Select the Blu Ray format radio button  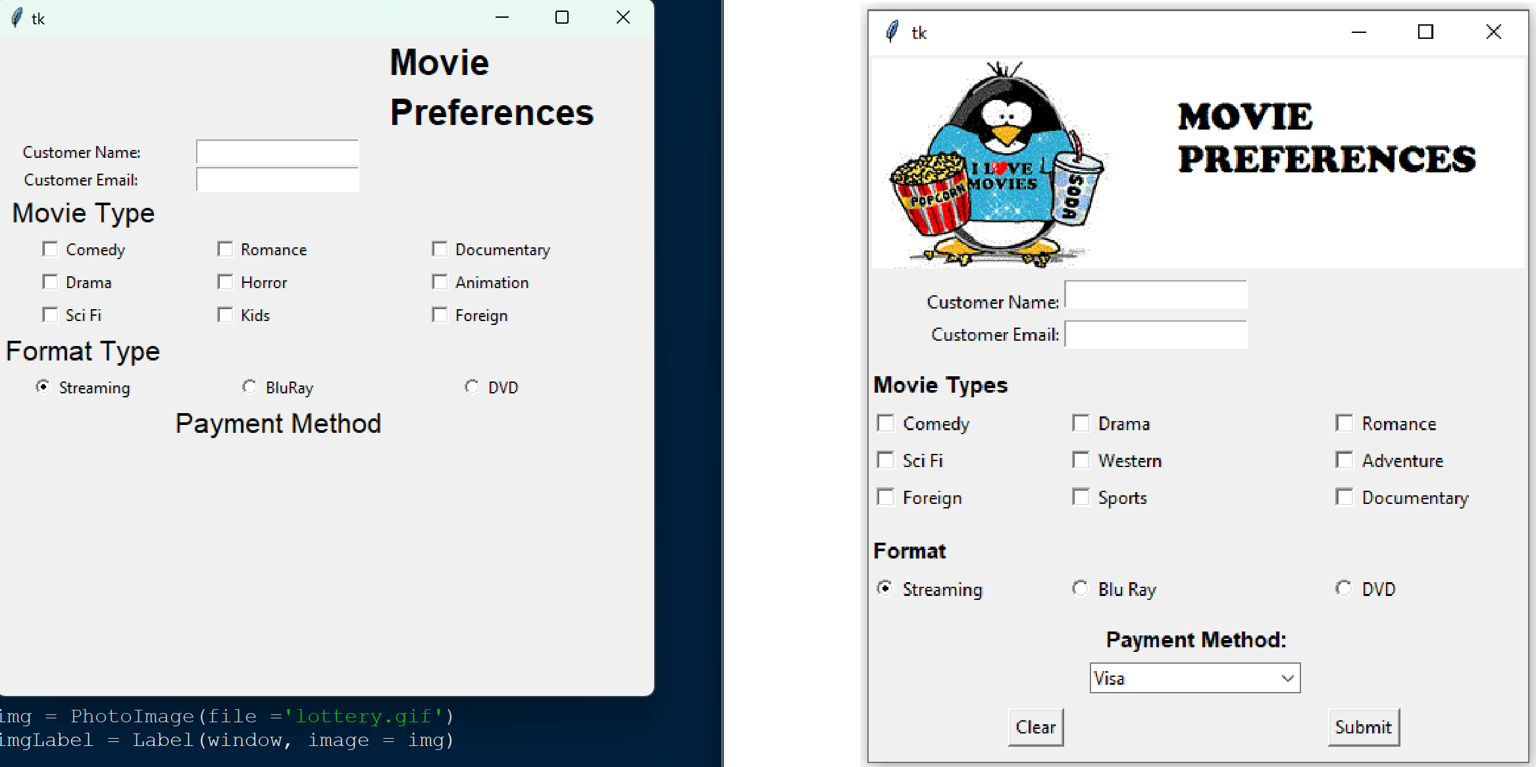point(1080,588)
